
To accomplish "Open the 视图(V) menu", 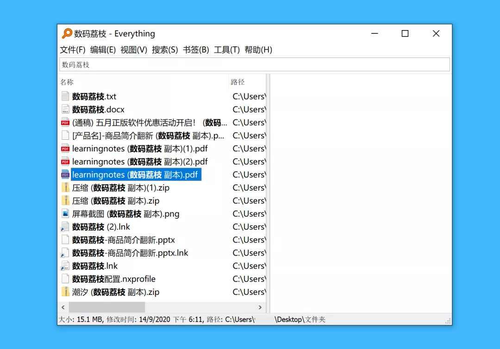I will [x=134, y=50].
